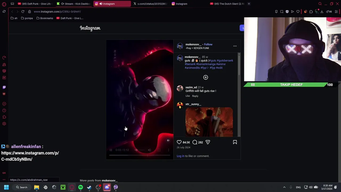Screen dimensions: 341x192
Task: Open sidebar settings gear icon
Action: (4, 124)
